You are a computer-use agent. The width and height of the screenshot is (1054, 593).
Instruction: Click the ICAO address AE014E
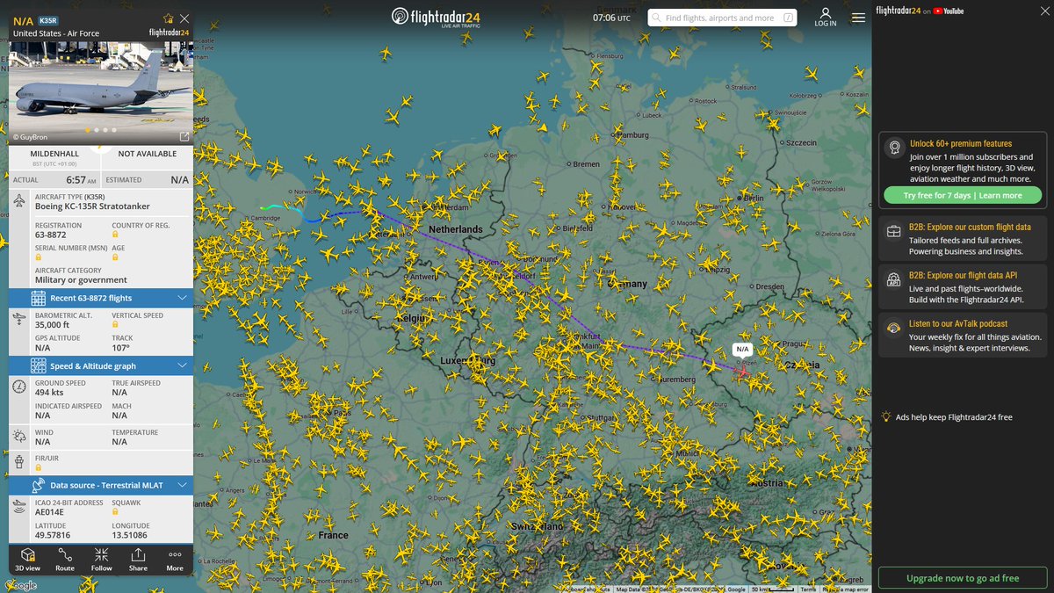[50, 512]
